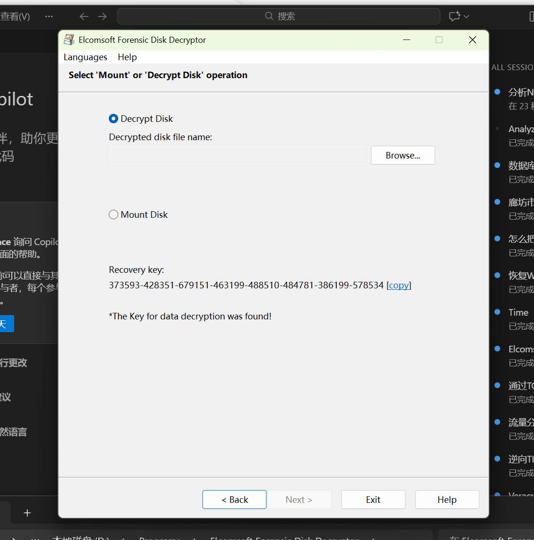Click the Elcomsoft app icon in title bar
The width and height of the screenshot is (534, 540).
(x=69, y=40)
